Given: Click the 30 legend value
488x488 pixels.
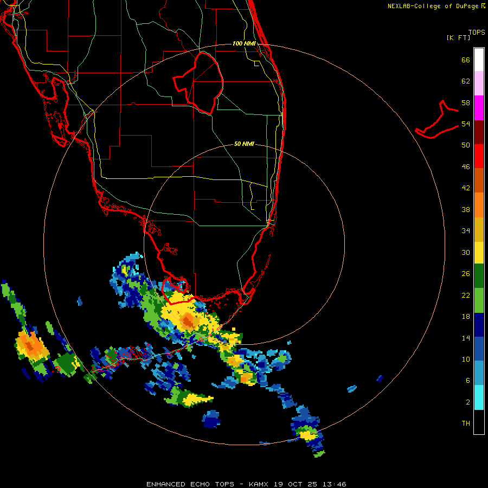Looking at the screenshot, I should pyautogui.click(x=466, y=252).
